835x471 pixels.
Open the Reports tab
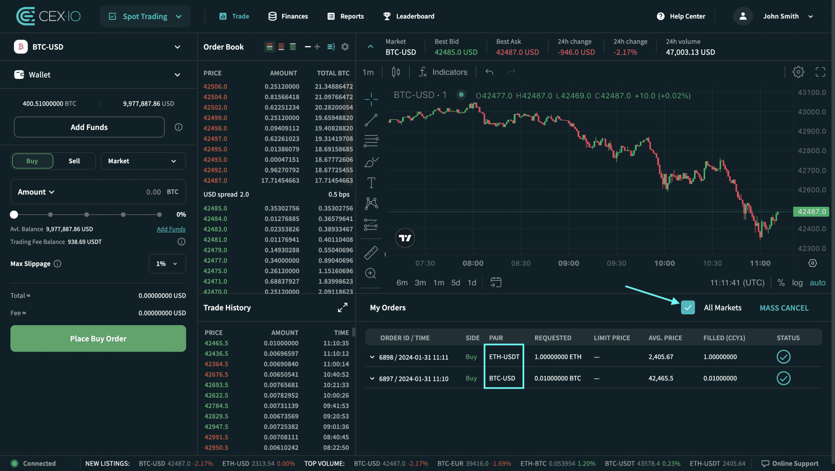click(x=345, y=16)
